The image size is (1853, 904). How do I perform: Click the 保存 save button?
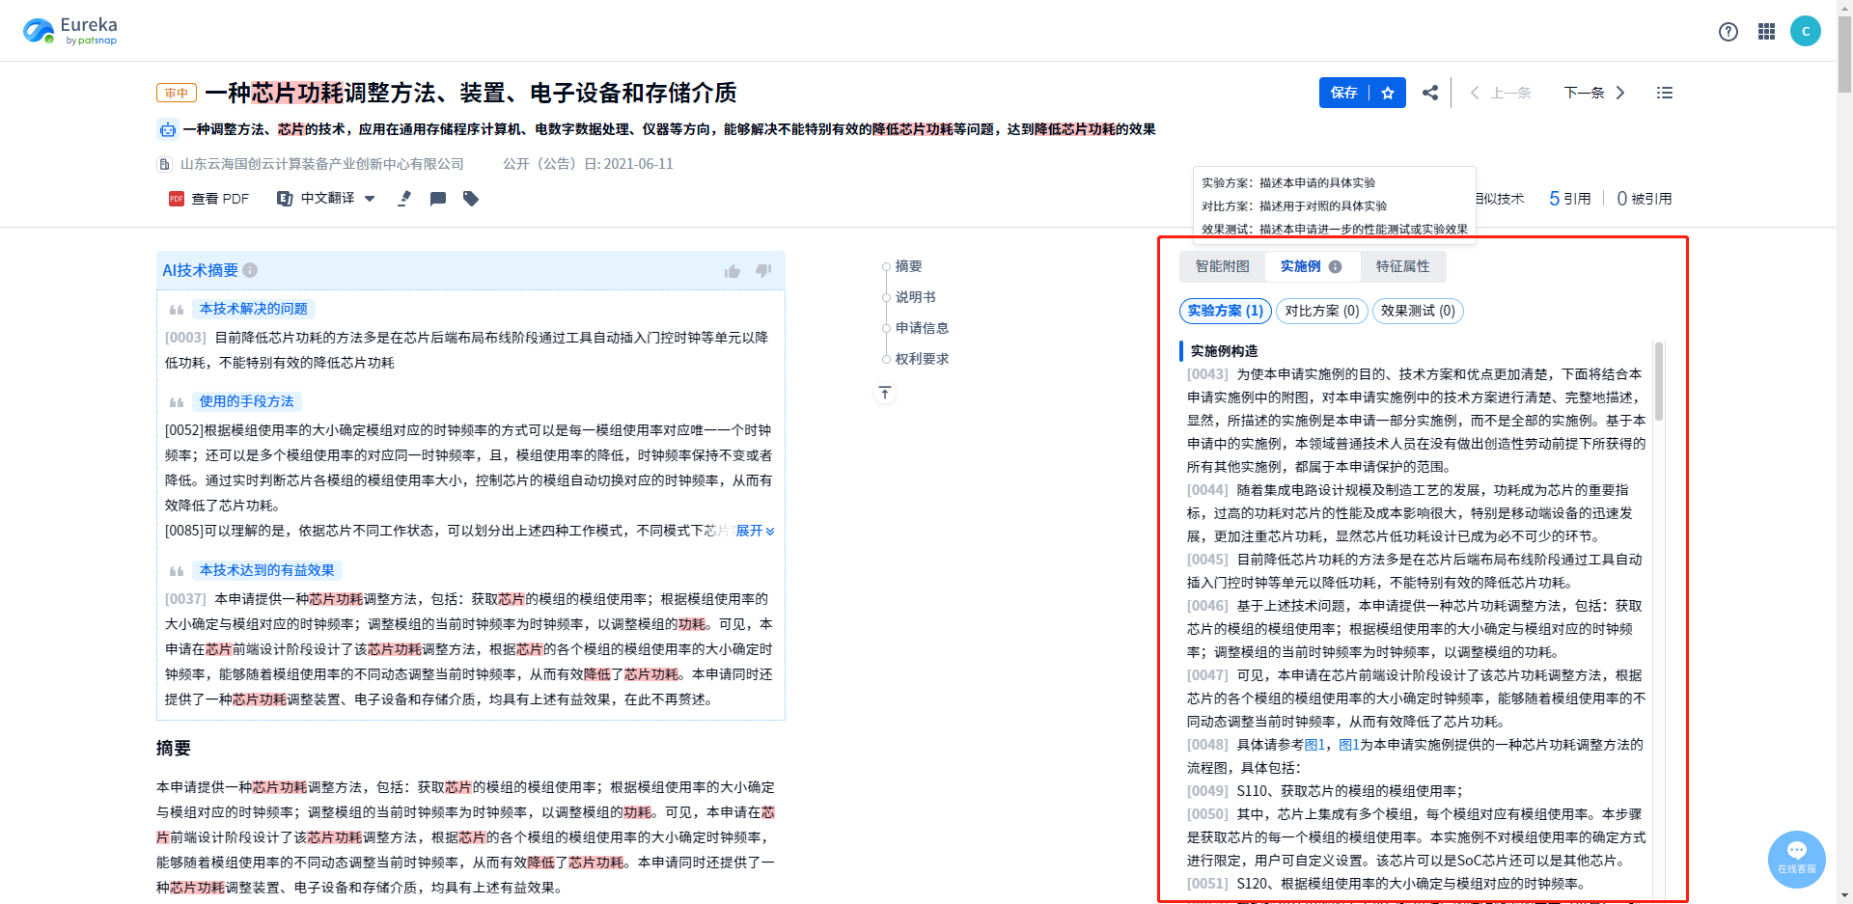(1343, 93)
